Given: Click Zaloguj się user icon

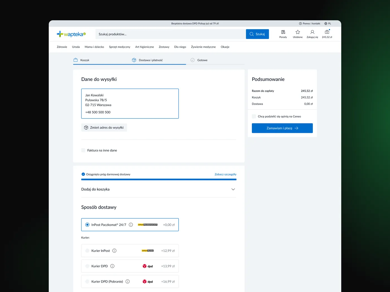Looking at the screenshot, I should click(x=312, y=32).
